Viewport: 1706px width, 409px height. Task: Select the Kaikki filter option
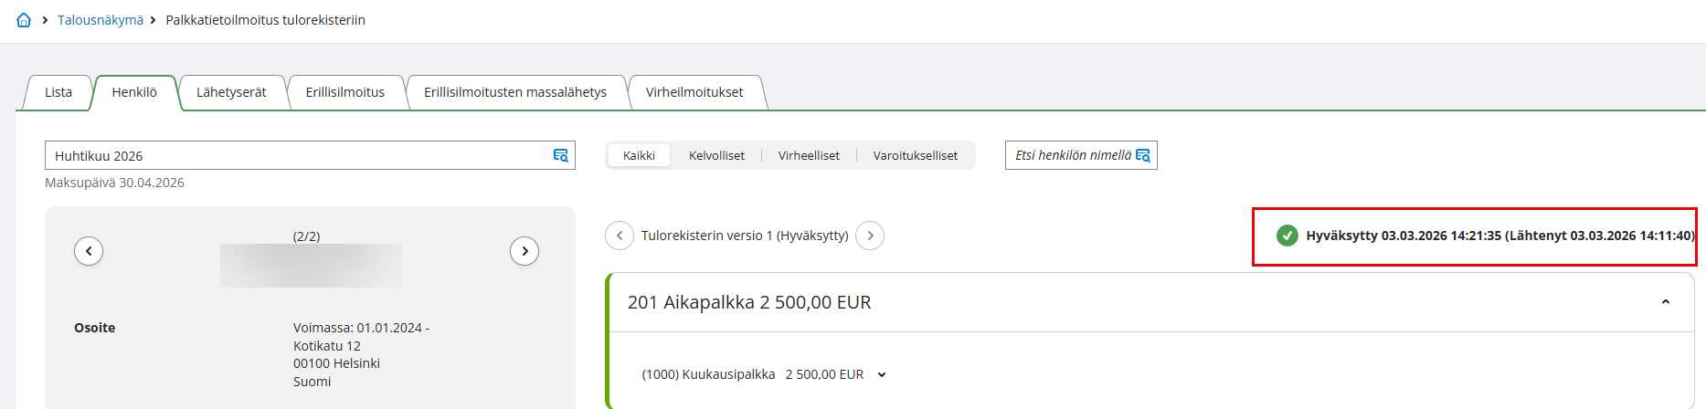tap(639, 156)
